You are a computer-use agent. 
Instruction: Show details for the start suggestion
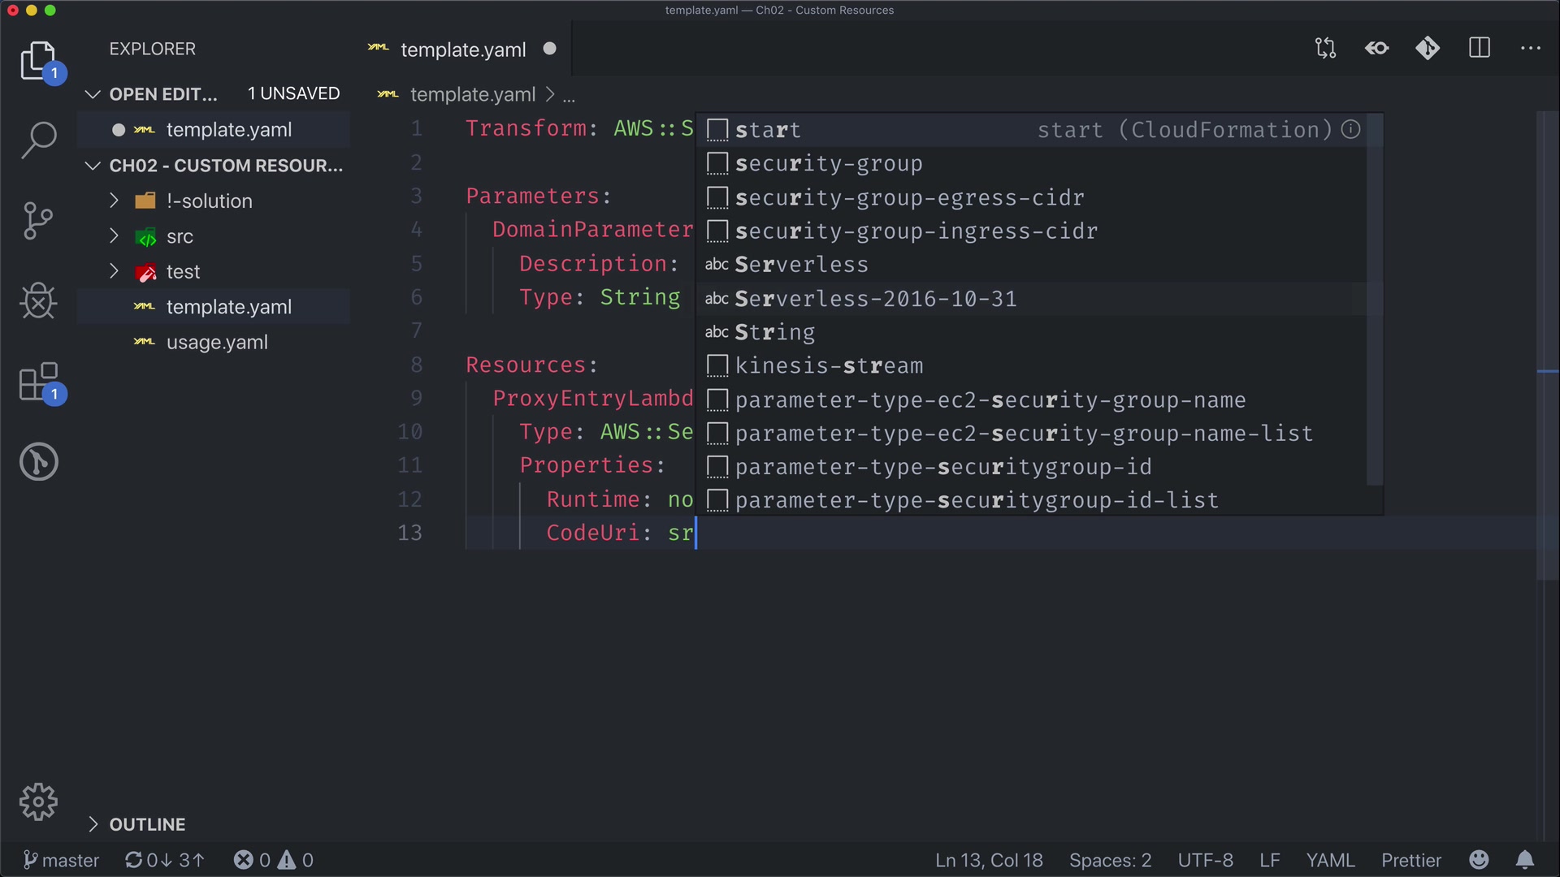click(1350, 129)
